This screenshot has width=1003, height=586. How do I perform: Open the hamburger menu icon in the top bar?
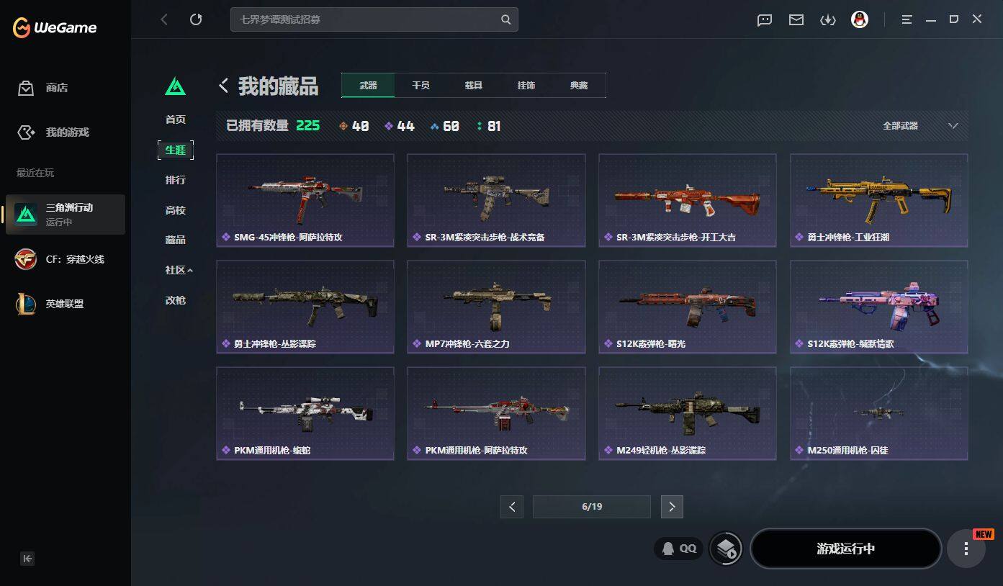tap(907, 20)
